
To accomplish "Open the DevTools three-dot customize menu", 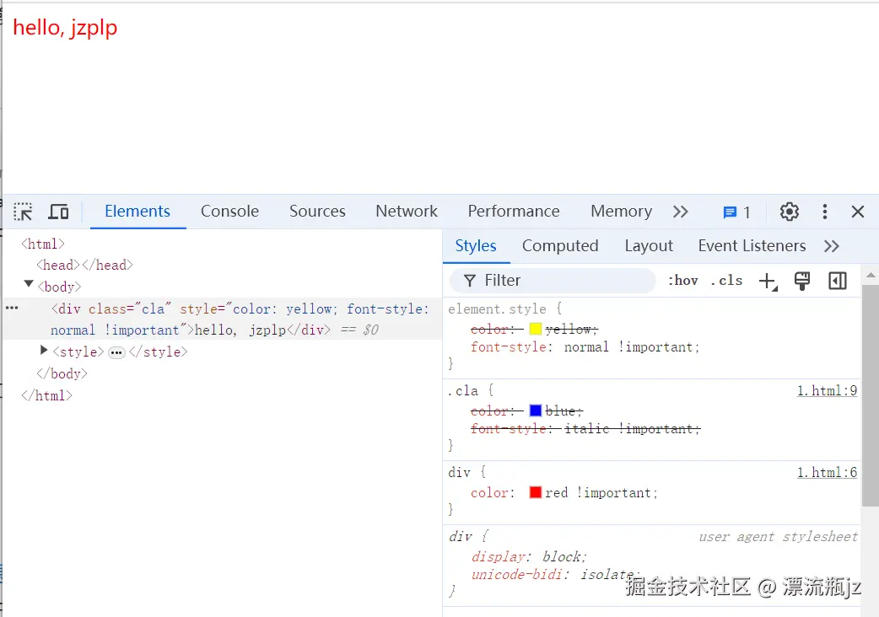I will 825,212.
